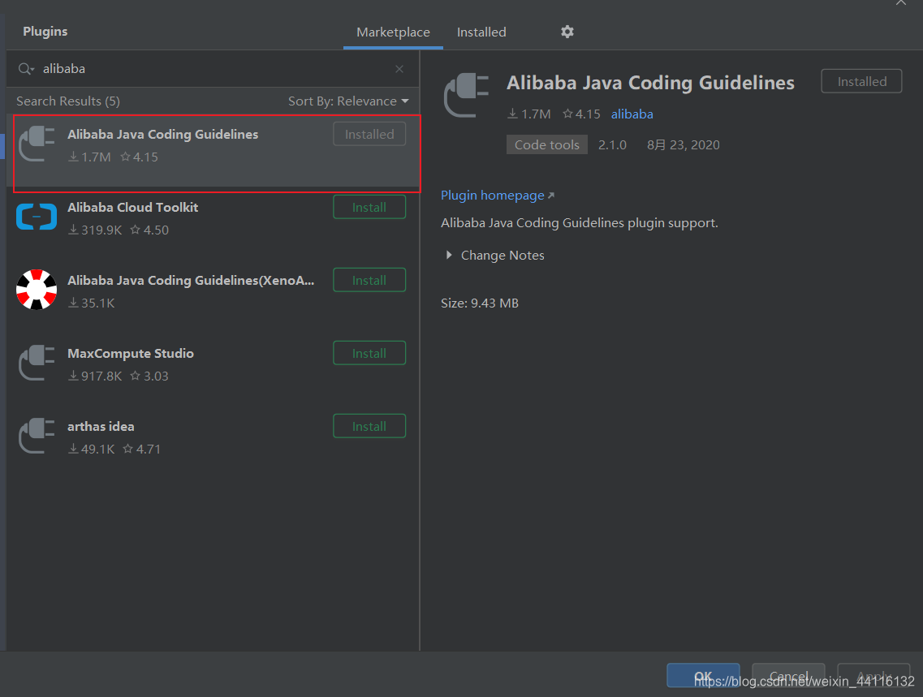This screenshot has width=923, height=697.
Task: Click the Alibaba Cloud Toolkit logo icon
Action: [37, 217]
